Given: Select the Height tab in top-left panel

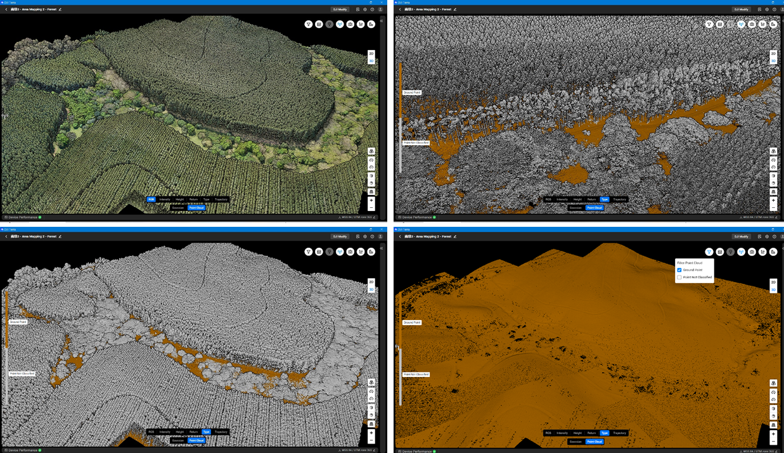Looking at the screenshot, I should (x=180, y=200).
